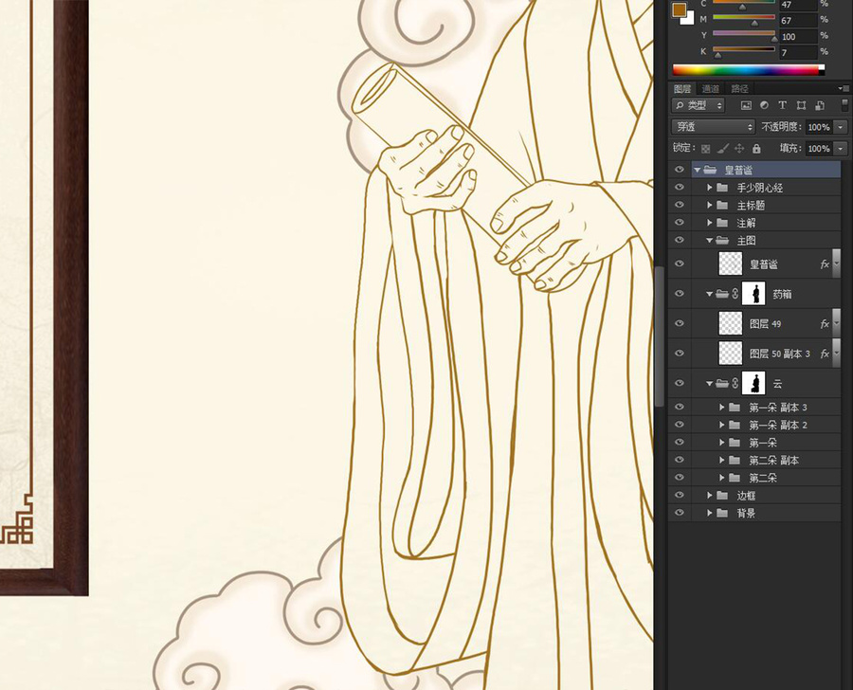Expand the 第一朵 副本 2 group
Image resolution: width=853 pixels, height=690 pixels.
point(721,425)
